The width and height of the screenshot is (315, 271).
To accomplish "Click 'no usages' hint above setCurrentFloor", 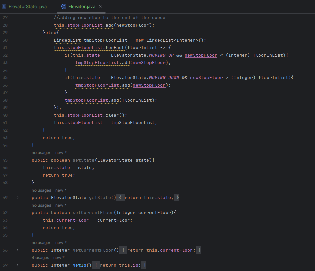I will (x=41, y=205).
